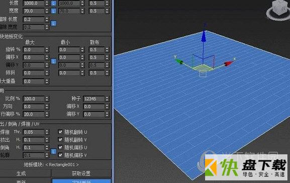The image size is (290, 183).
Task: Click the 宽度 散布 field showing 0.5
Action: [x=96, y=11]
